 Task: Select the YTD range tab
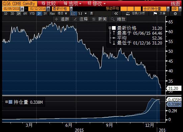pos(32,14)
